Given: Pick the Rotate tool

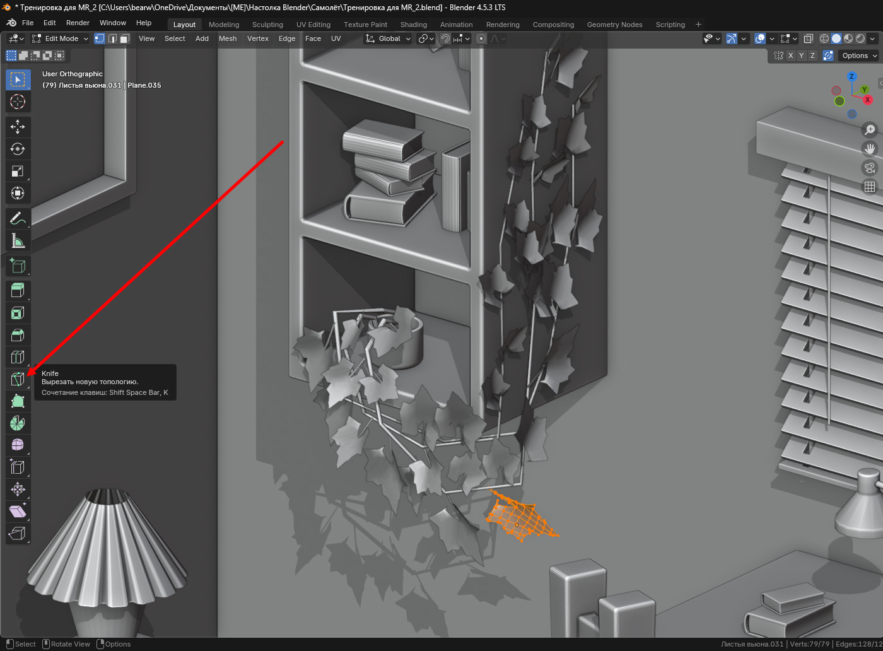Looking at the screenshot, I should point(18,149).
